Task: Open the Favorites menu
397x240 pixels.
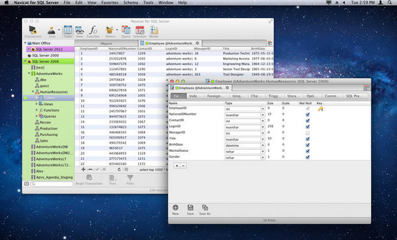Action: (x=110, y=3)
